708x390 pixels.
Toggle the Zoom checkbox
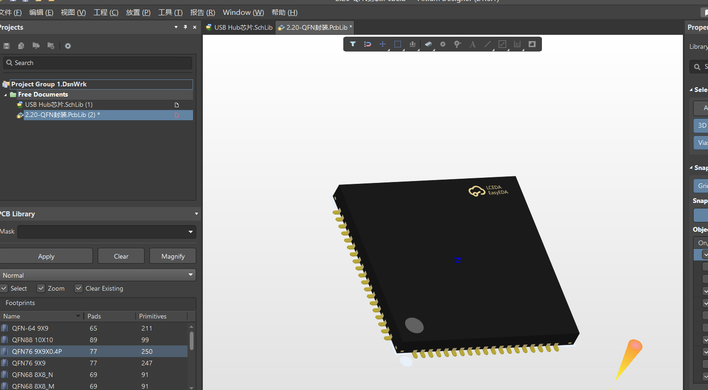pos(41,288)
